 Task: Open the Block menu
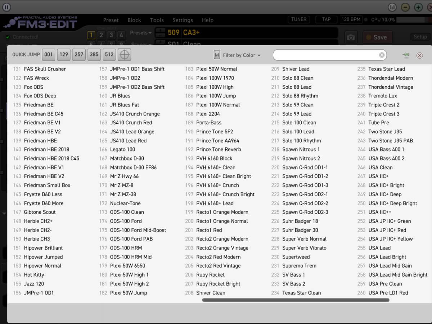(x=134, y=20)
